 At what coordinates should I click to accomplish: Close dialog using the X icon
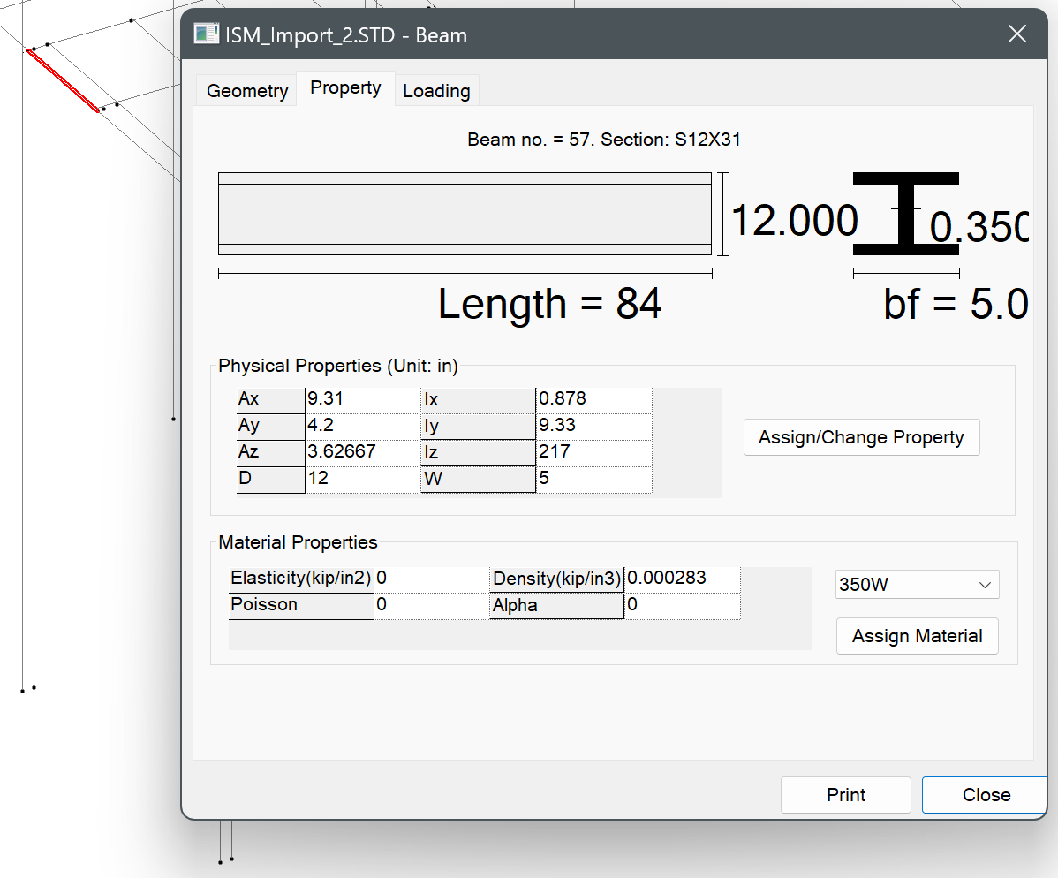(1016, 34)
